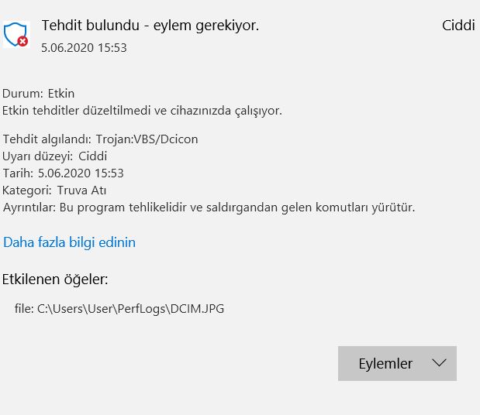This screenshot has width=480, height=415.
Task: Click the "Ayrıntılar" details description line
Action: 209,207
